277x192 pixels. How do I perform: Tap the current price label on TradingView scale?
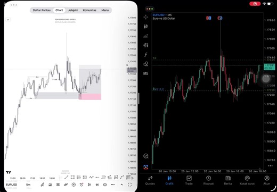pyautogui.click(x=132, y=70)
